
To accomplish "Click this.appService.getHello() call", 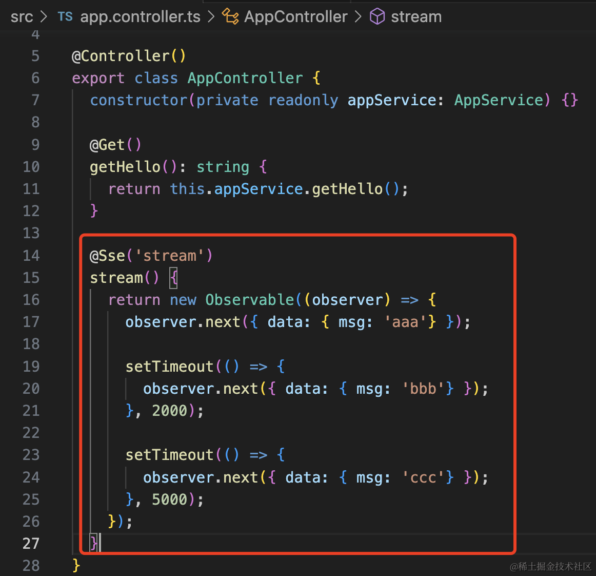I will (284, 189).
